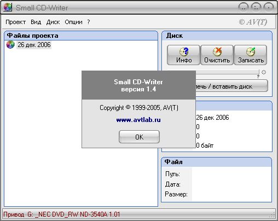This screenshot has width=278, height=221.
Task: Minimize the Small CD-Writer window
Action: click(x=244, y=7)
